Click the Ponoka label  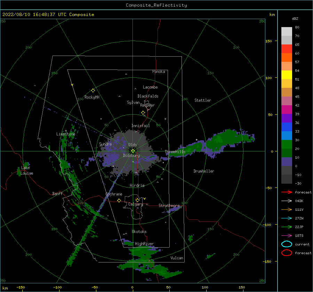159,72
